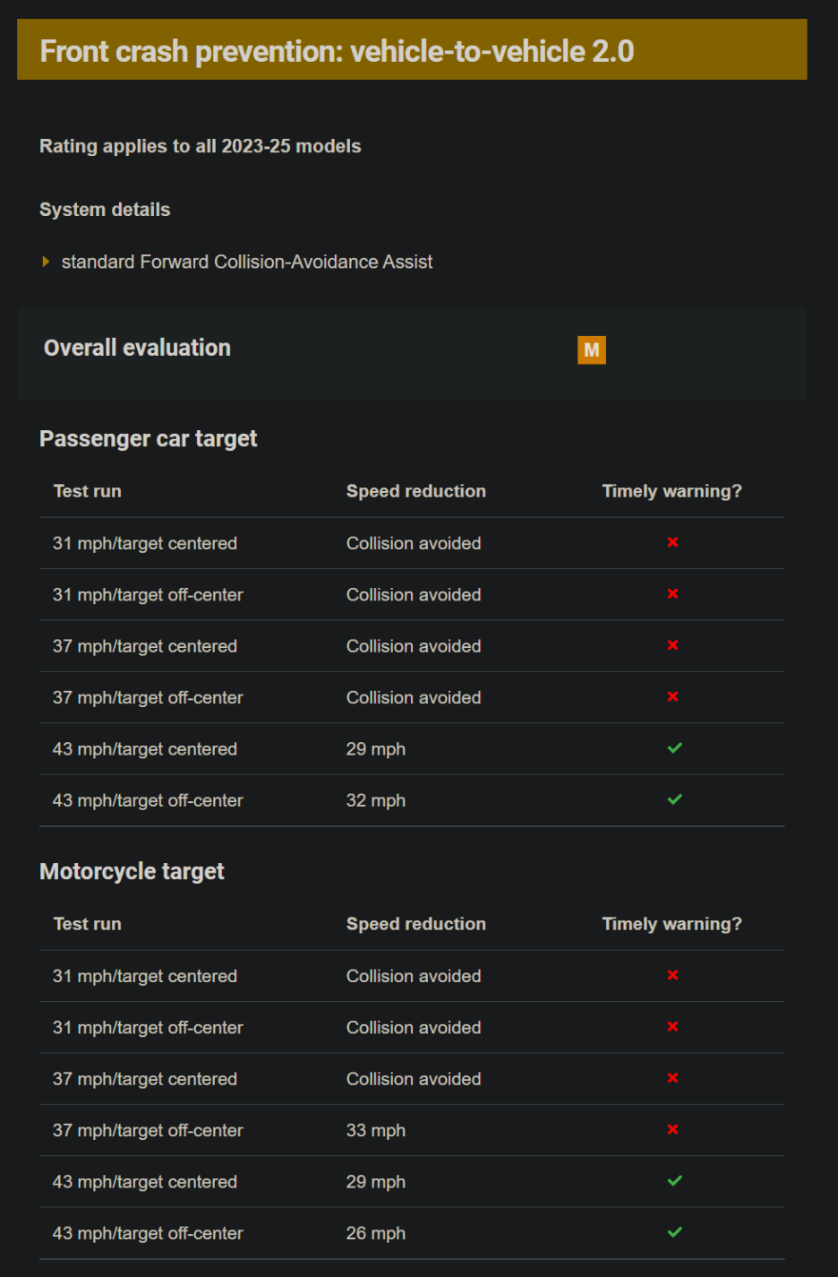Click red X for motorcycle 37 mph off-center

coord(672,1129)
